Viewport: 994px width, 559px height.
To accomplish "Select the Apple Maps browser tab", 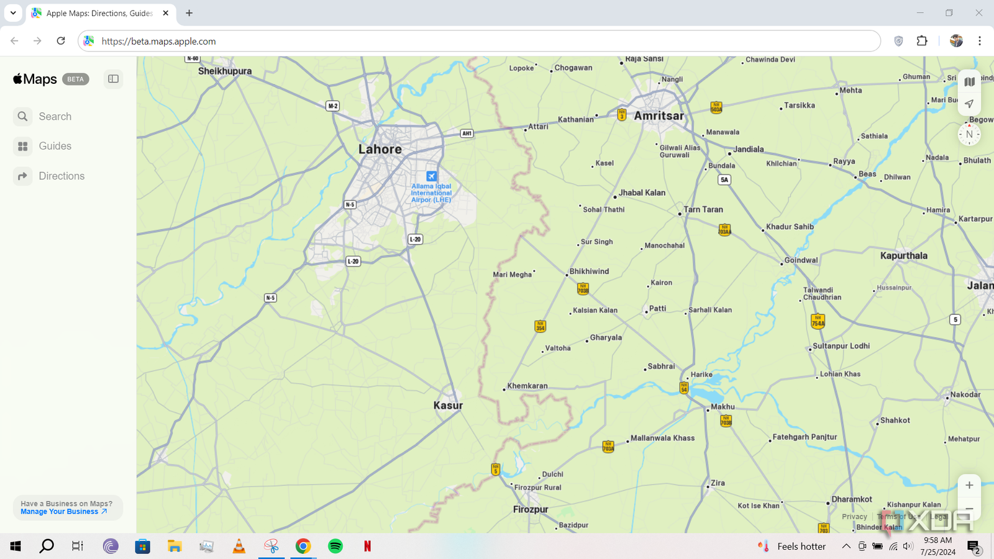I will tap(99, 13).
